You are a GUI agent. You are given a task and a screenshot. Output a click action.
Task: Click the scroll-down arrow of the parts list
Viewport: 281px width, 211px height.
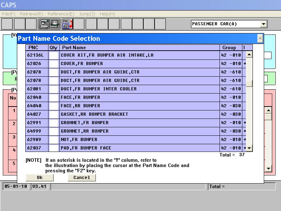pos(249,148)
